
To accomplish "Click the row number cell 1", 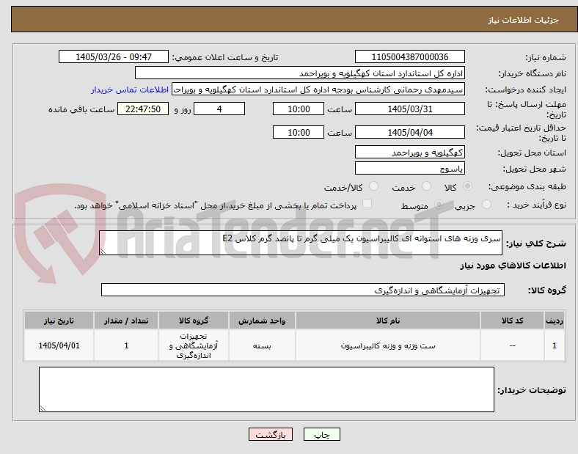I will [555, 345].
